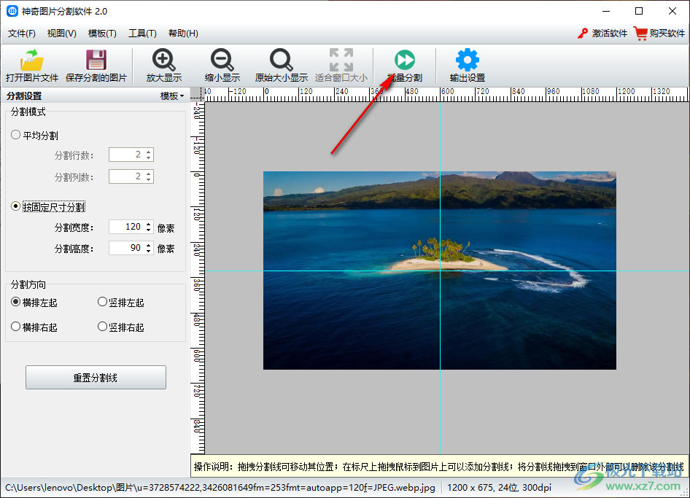
Task: Click the 重置分割线 button
Action: point(96,378)
